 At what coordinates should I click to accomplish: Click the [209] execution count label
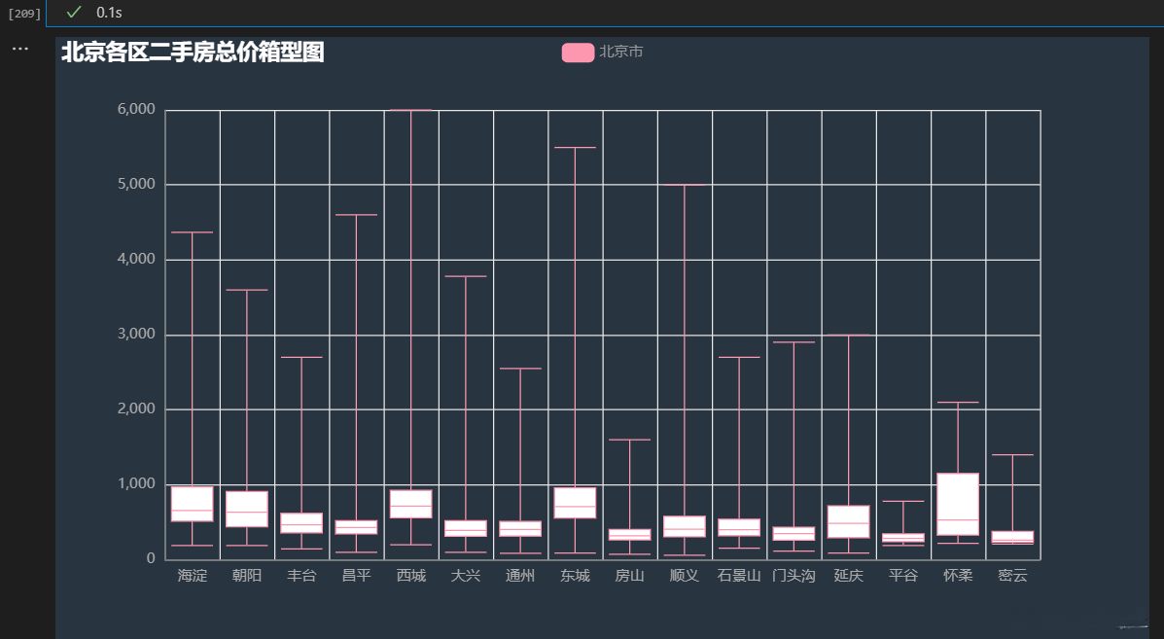(x=23, y=14)
